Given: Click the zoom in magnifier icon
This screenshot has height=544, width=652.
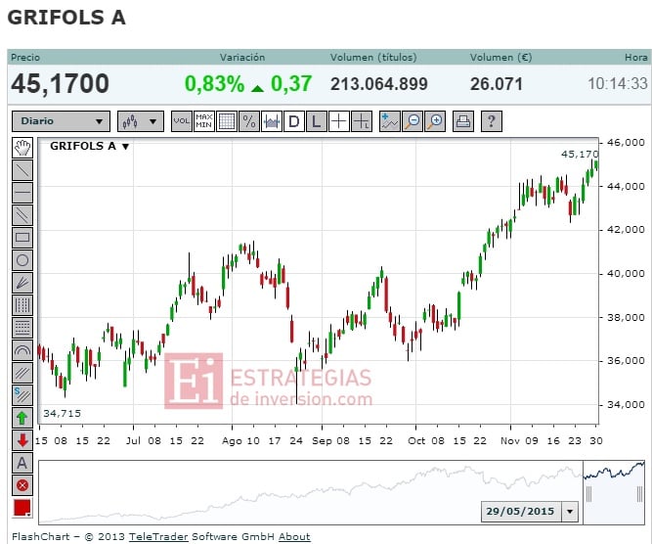Looking at the screenshot, I should point(436,121).
